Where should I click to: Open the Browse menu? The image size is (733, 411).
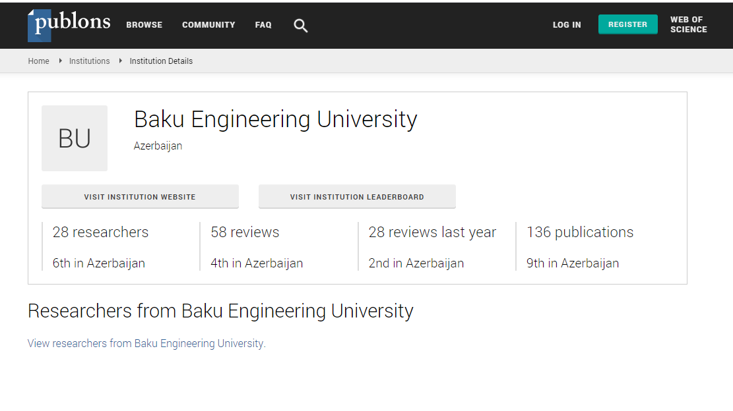tap(144, 25)
